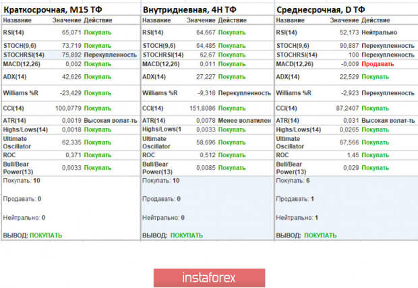This screenshot has width=418, height=288.
Task: Click the Ultimate Oscillator value 67,566
Action: (x=349, y=142)
